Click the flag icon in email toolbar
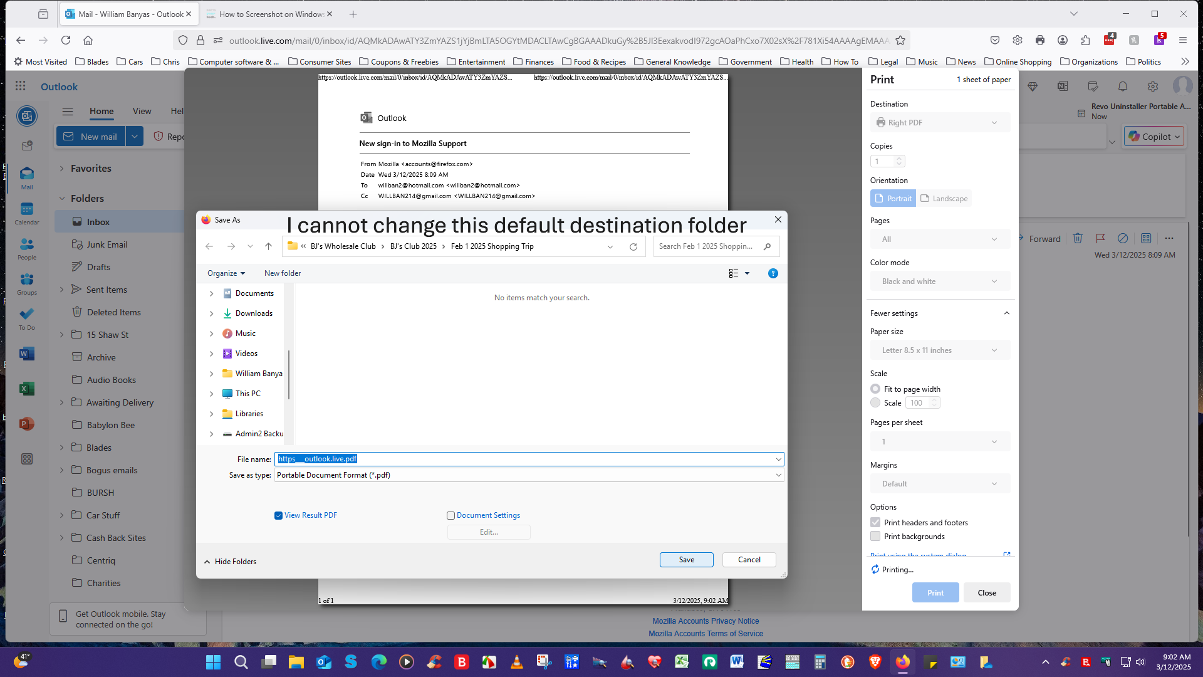Viewport: 1203px width, 677px height. (1100, 238)
